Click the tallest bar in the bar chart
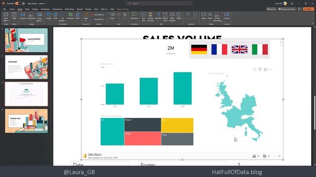 pos(183,88)
